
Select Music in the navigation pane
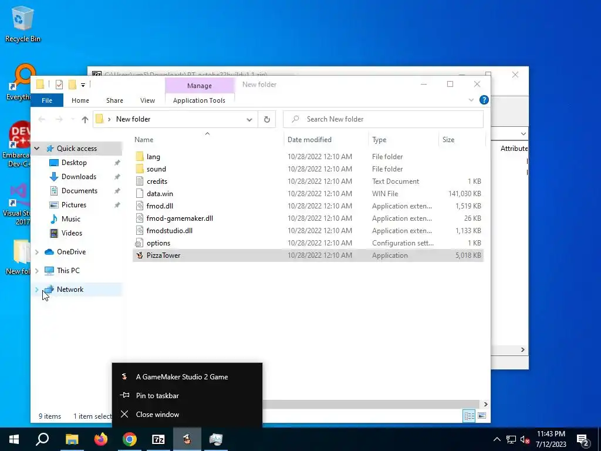70,219
